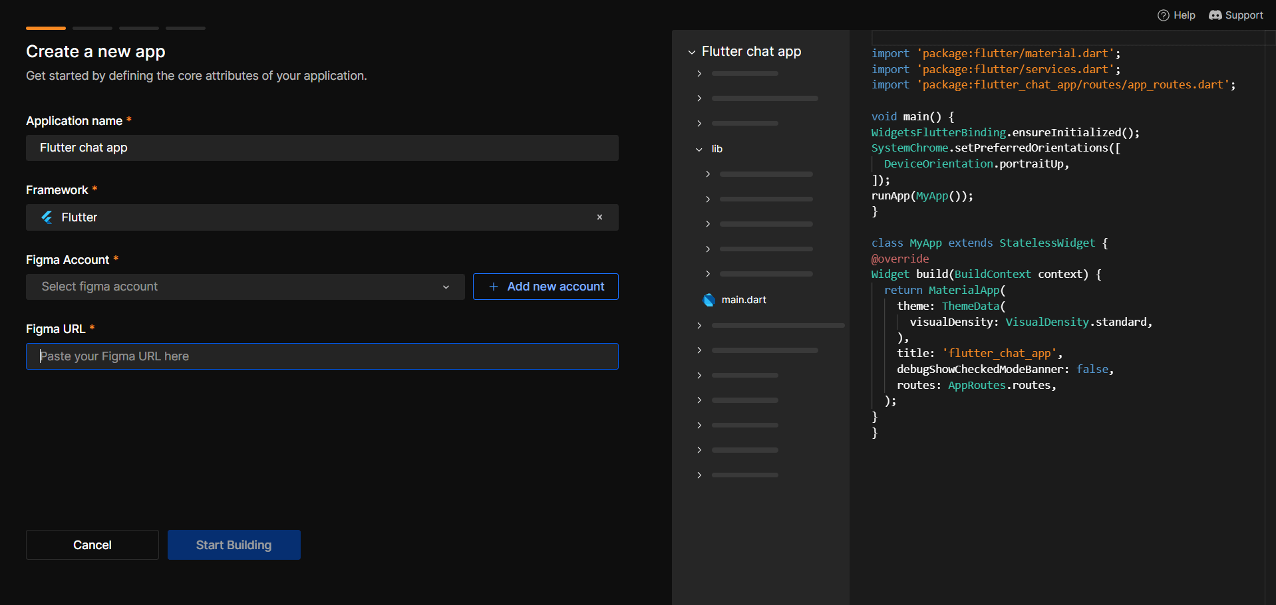Click 'debugShowCheckedModeBanner: false,' code line

click(x=1005, y=369)
